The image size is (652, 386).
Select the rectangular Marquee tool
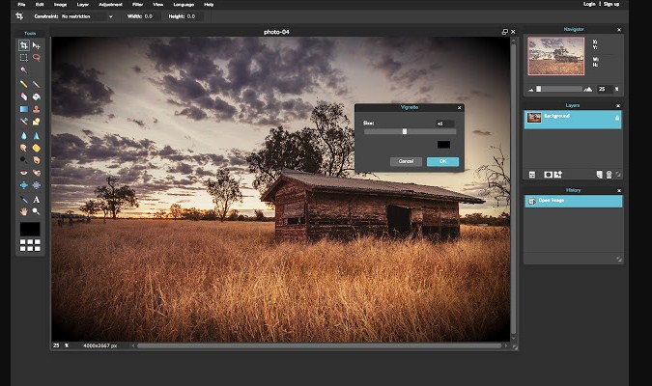(x=24, y=57)
